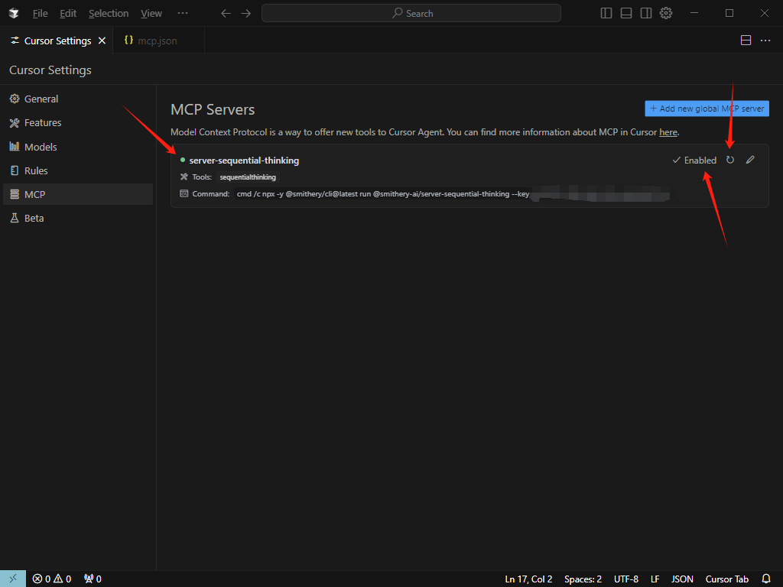This screenshot has height=587, width=783.
Task: Open problems via errors and warnings indicator
Action: pos(52,579)
